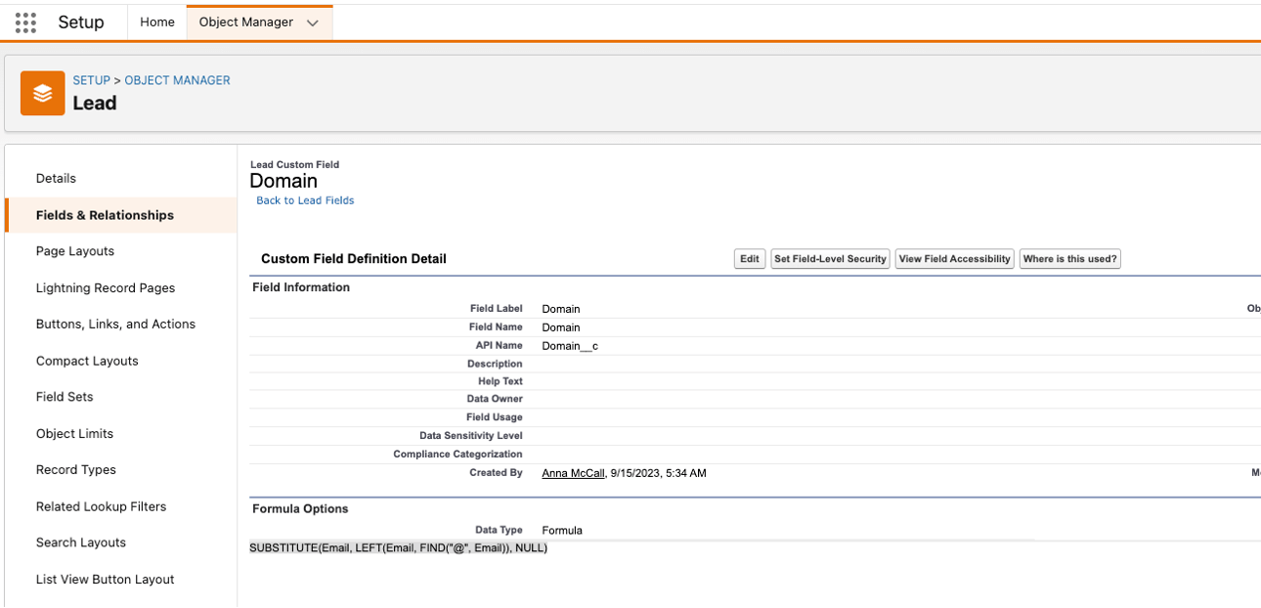Open Field Sets section
This screenshot has width=1261, height=608.
[x=65, y=397]
